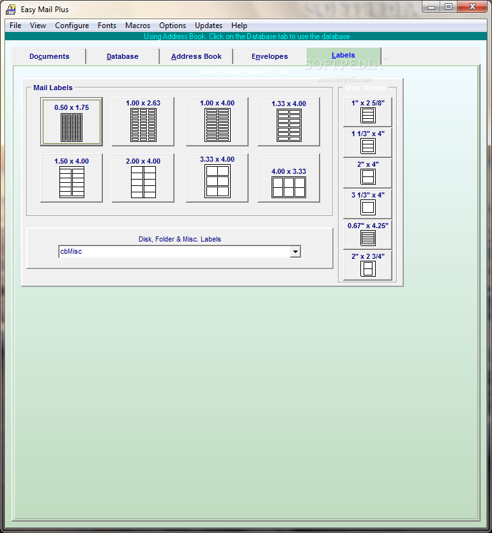Click the Labels tab
The image size is (492, 533).
click(x=344, y=56)
